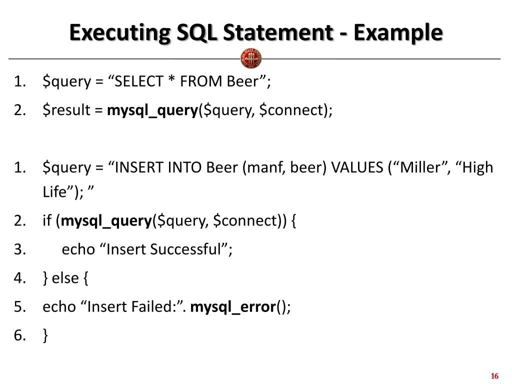Click the $query variable in first line

[x=66, y=81]
